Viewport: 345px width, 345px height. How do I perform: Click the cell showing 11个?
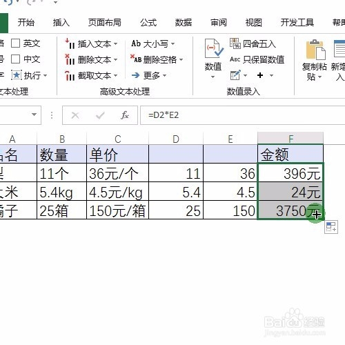(x=62, y=172)
